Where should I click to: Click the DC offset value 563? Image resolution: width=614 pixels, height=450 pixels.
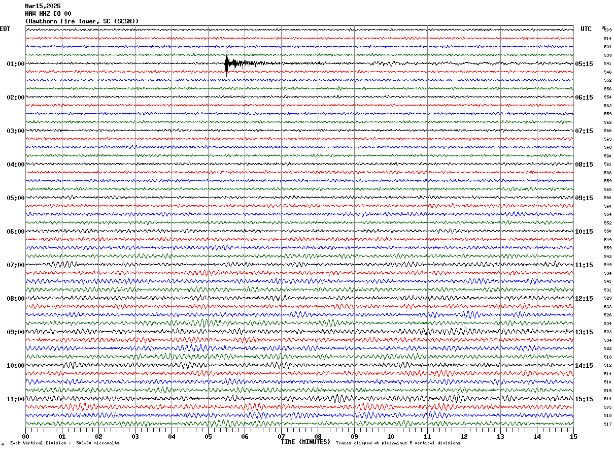[607, 139]
